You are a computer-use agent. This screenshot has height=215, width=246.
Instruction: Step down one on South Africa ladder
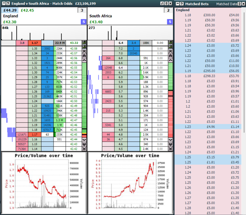point(171,140)
